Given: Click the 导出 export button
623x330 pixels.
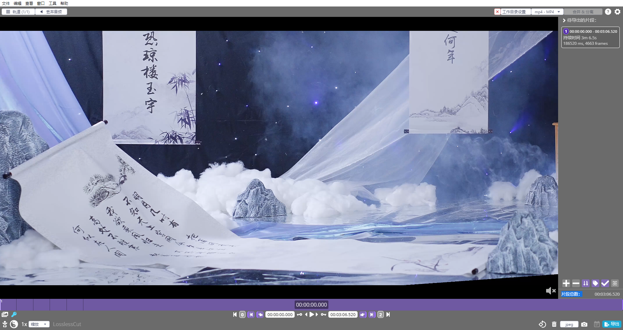Looking at the screenshot, I should coord(612,324).
